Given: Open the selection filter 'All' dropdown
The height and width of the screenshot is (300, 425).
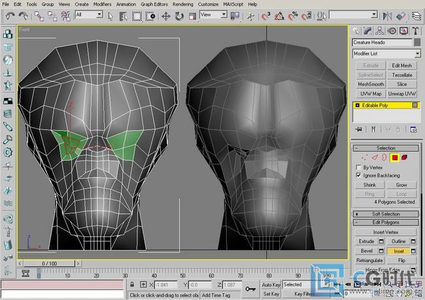Looking at the screenshot, I should click(x=99, y=14).
